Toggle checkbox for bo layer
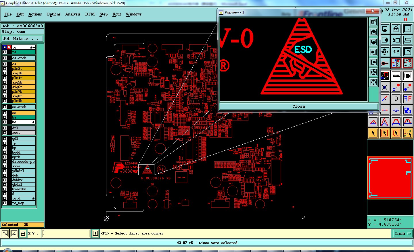Image resolution: width=414 pixels, height=252 pixels. (5, 122)
